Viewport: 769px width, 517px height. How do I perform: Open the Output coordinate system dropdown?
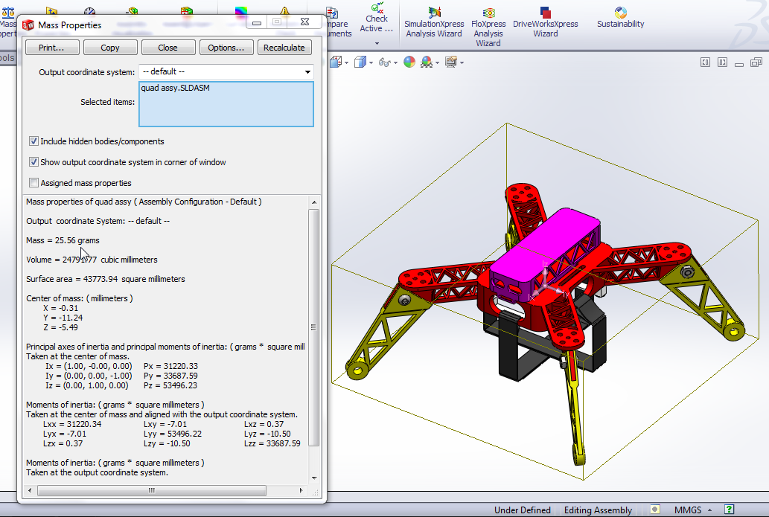[307, 72]
